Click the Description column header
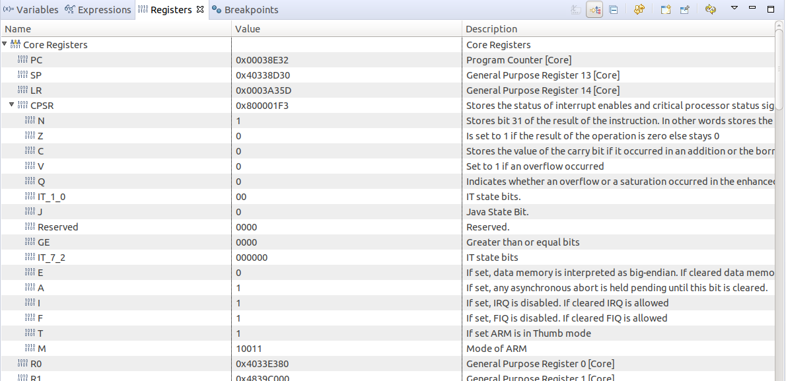 (491, 29)
